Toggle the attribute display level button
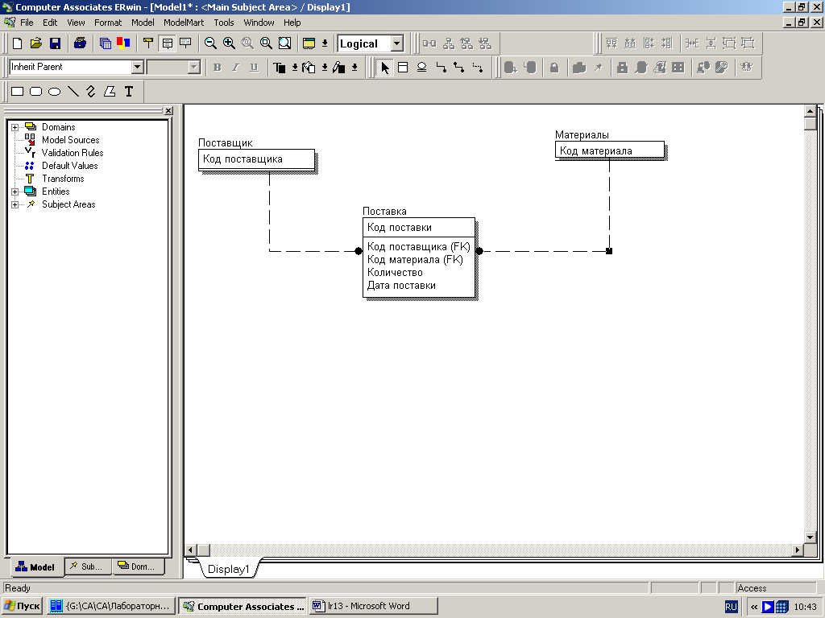 (168, 43)
